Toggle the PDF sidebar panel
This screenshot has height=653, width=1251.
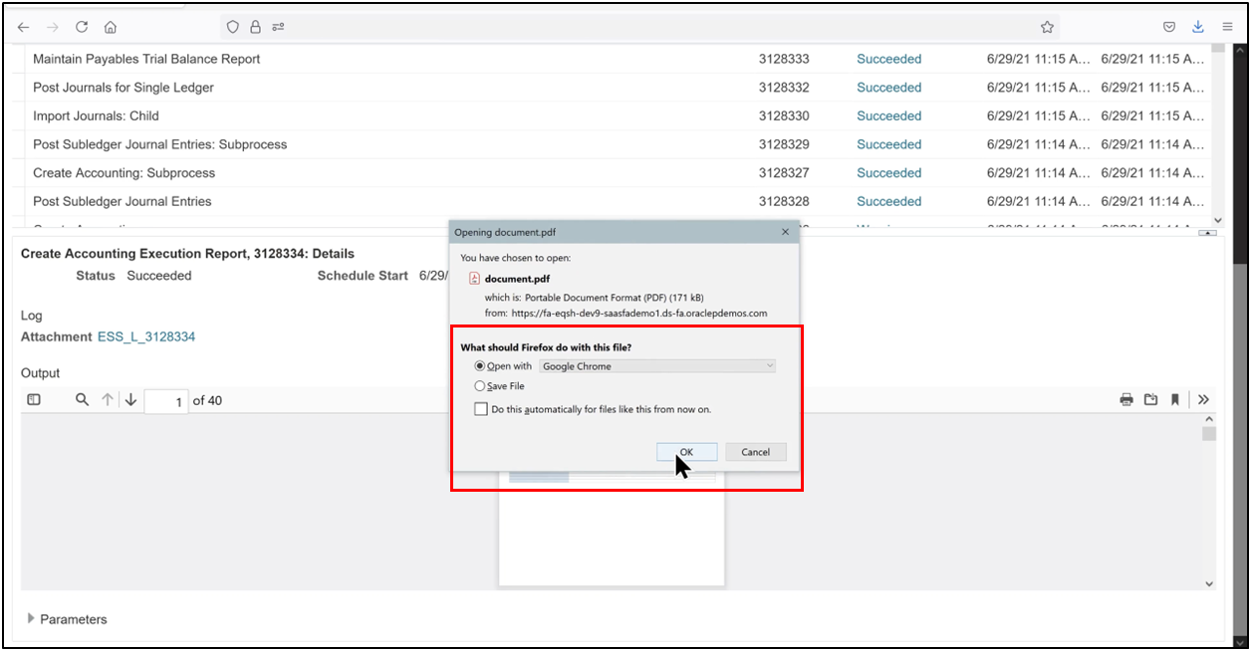pos(35,399)
